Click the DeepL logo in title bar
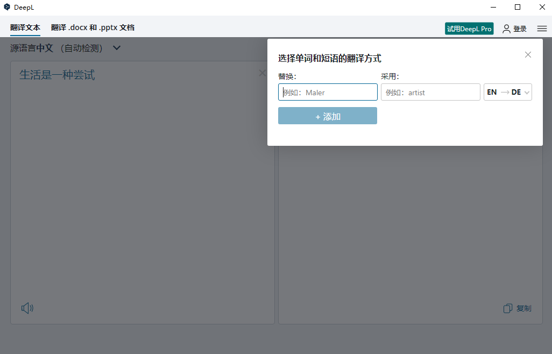This screenshot has height=354, width=552. (x=6, y=7)
